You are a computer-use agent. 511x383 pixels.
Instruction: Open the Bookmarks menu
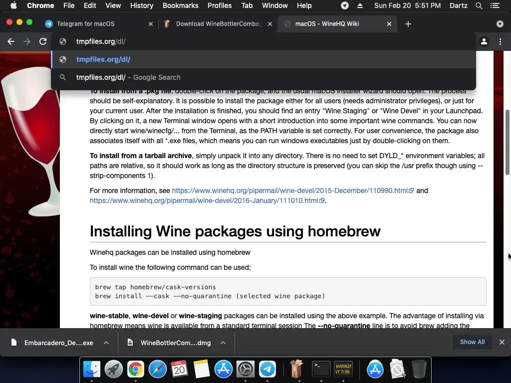pyautogui.click(x=181, y=5)
